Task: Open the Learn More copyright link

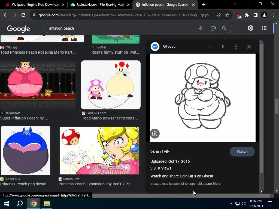Action: pyautogui.click(x=212, y=184)
